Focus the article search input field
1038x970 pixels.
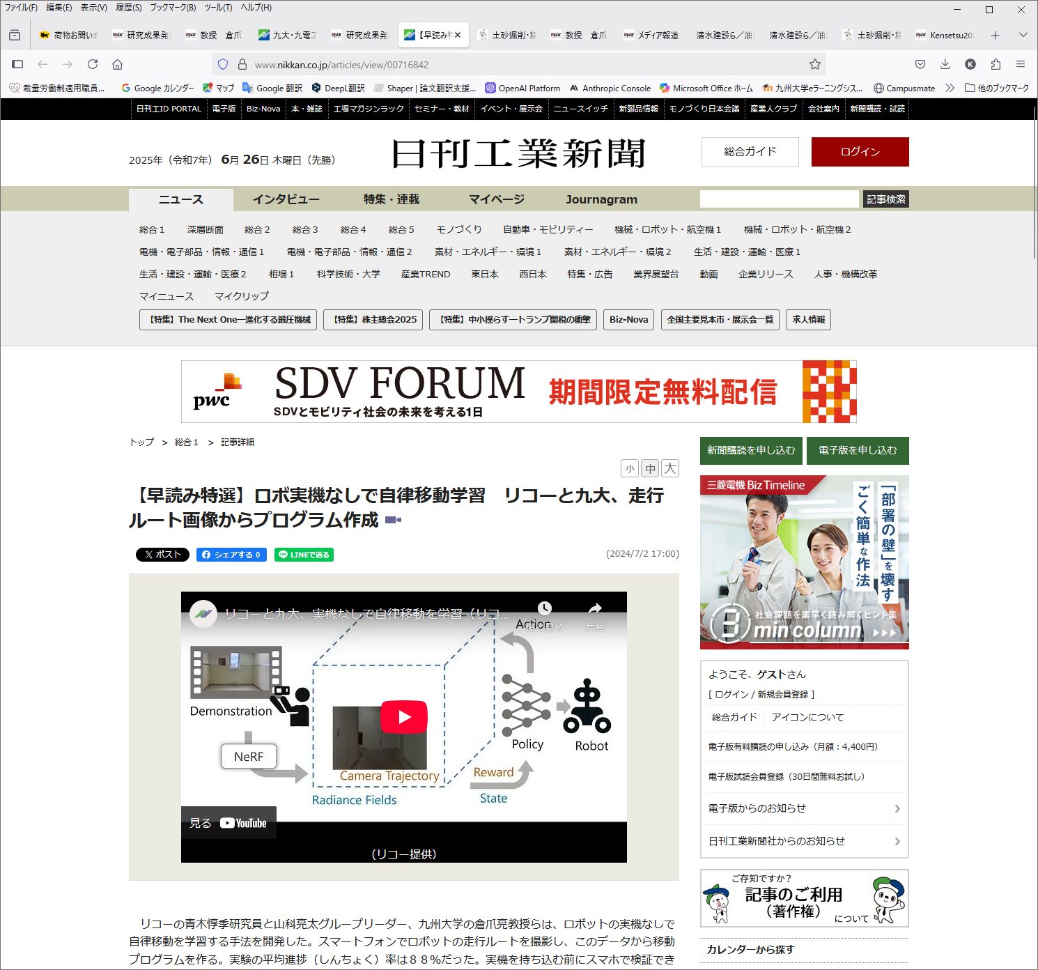click(x=779, y=199)
